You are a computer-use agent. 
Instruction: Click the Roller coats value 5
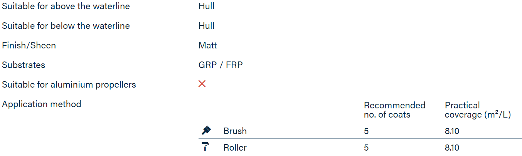tap(366, 148)
